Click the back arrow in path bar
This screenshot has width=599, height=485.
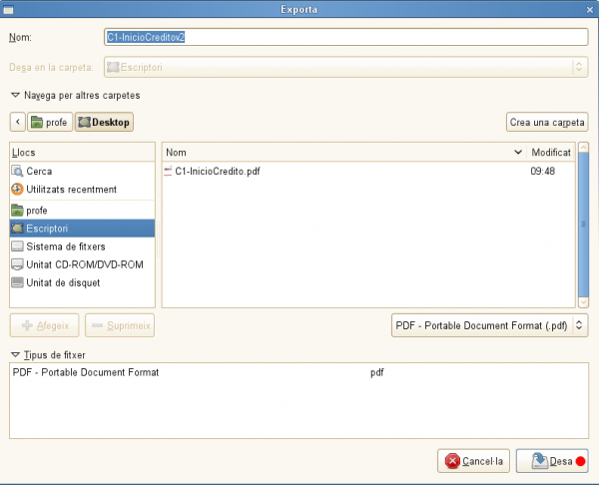(x=18, y=122)
